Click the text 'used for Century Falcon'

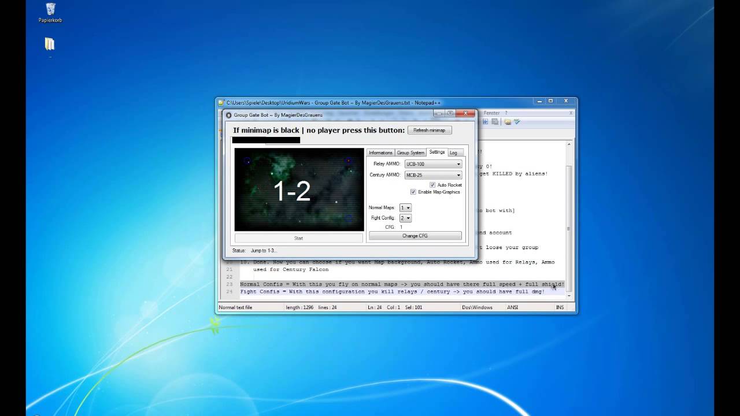(291, 269)
